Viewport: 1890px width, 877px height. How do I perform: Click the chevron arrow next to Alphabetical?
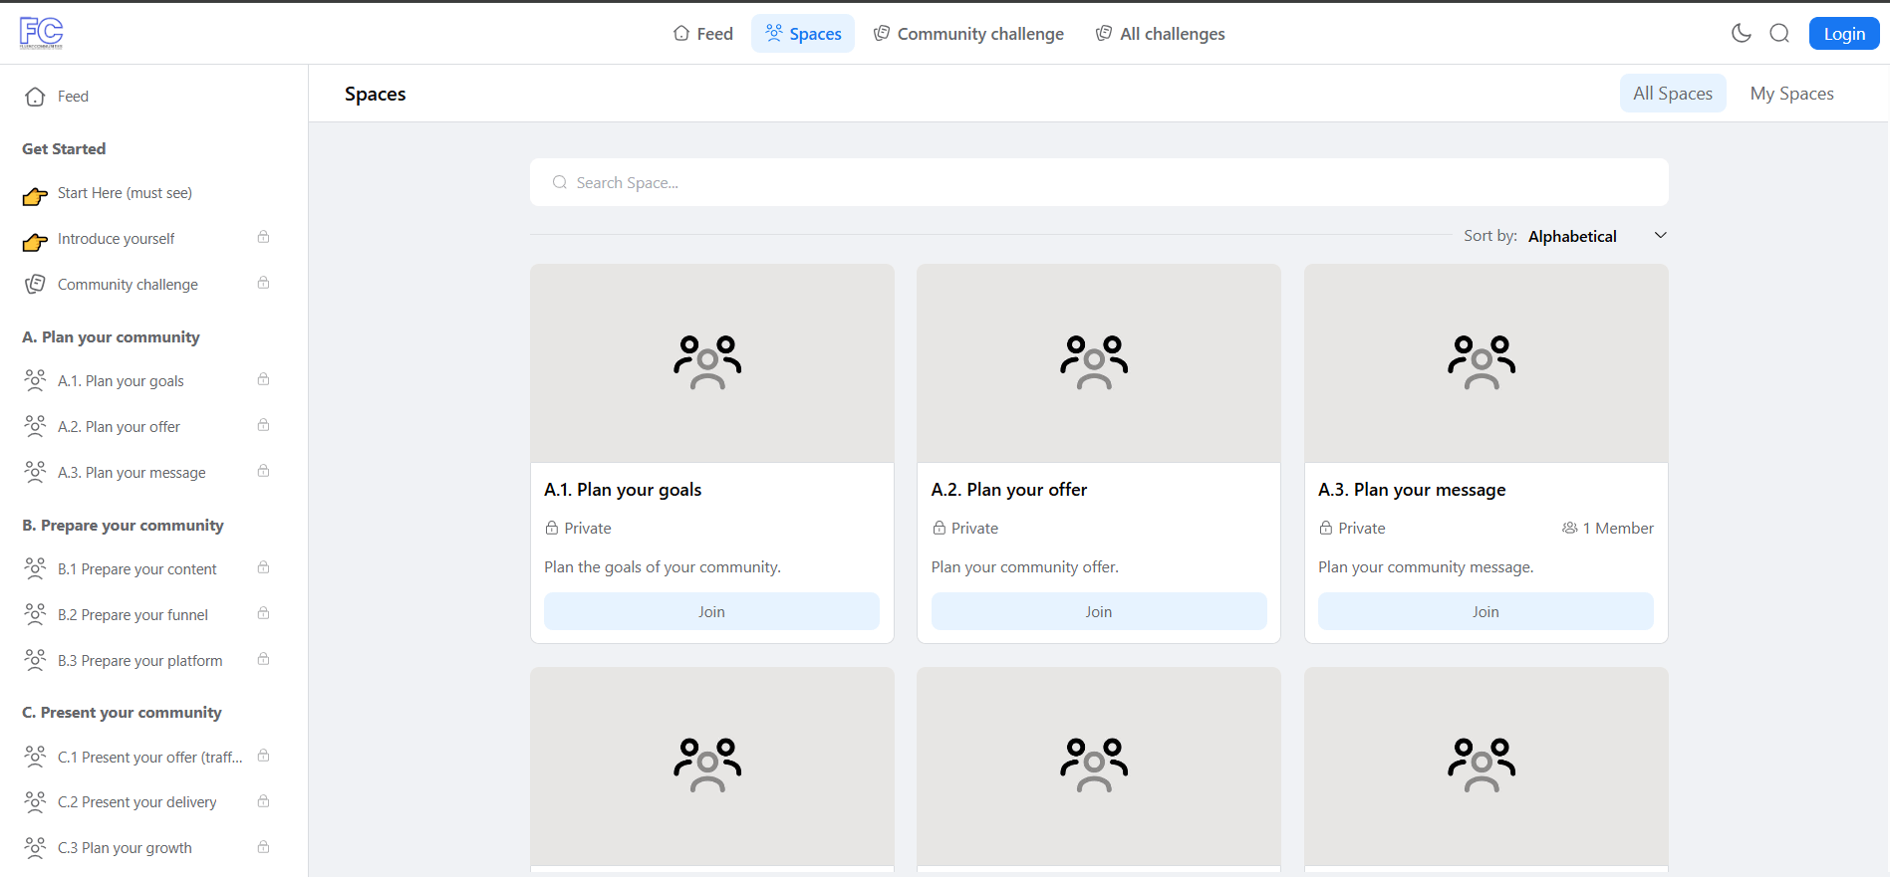coord(1660,236)
